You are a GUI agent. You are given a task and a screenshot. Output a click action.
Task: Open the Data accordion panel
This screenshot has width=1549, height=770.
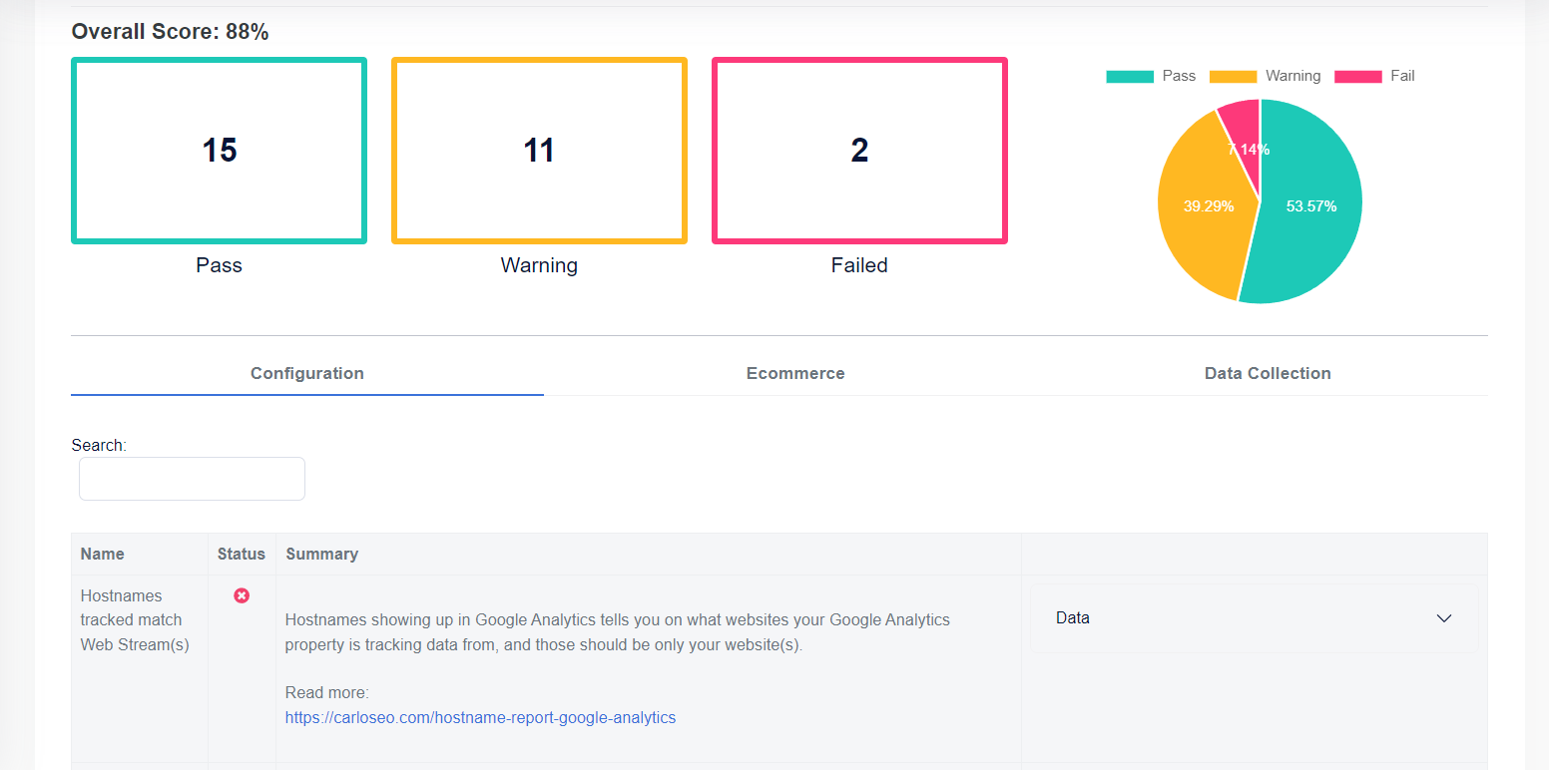tap(1254, 618)
